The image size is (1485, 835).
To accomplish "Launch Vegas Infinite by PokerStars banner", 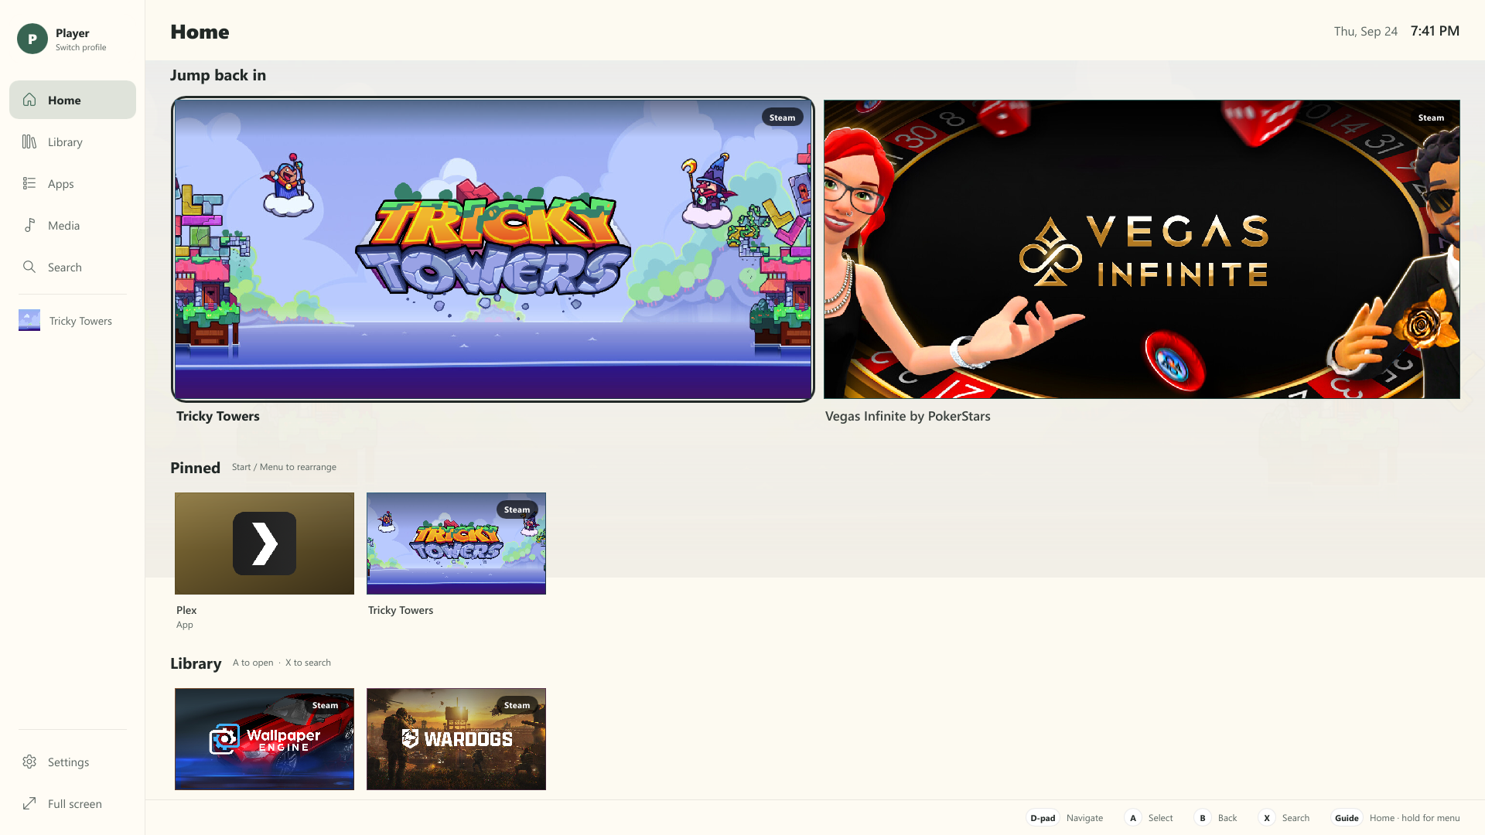I will 1142,249.
